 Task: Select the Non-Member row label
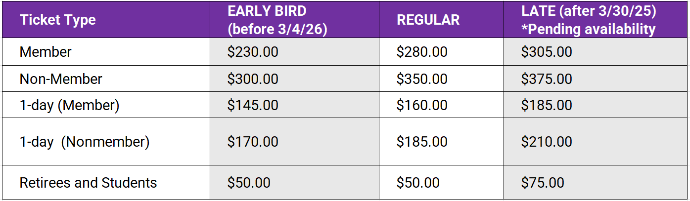pos(61,79)
